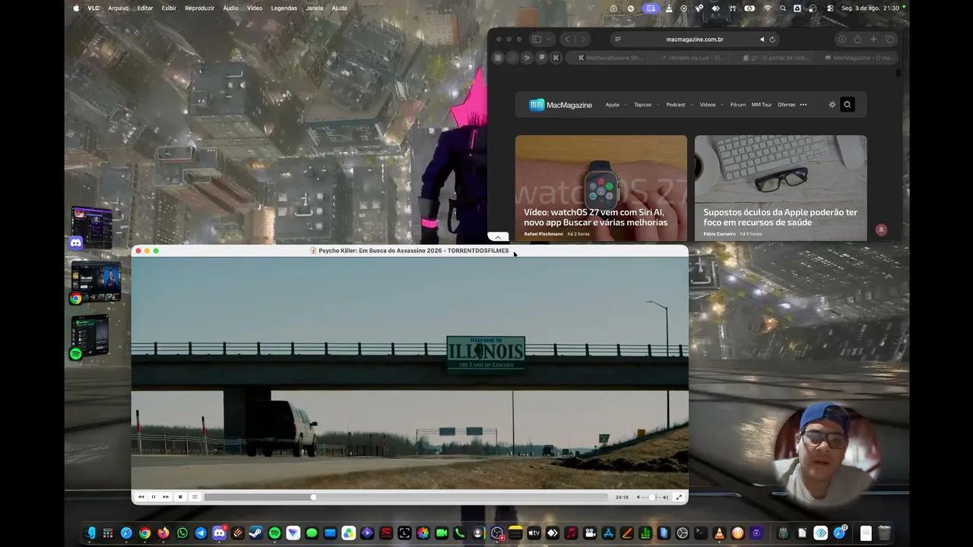Open the Ofertas link on MacMagazine
The width and height of the screenshot is (973, 547).
click(787, 105)
